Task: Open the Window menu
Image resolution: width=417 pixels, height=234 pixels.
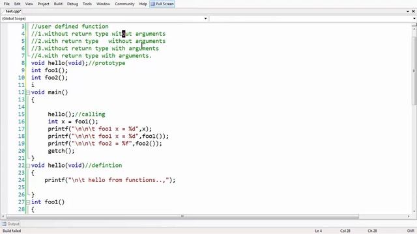Action: (103, 4)
